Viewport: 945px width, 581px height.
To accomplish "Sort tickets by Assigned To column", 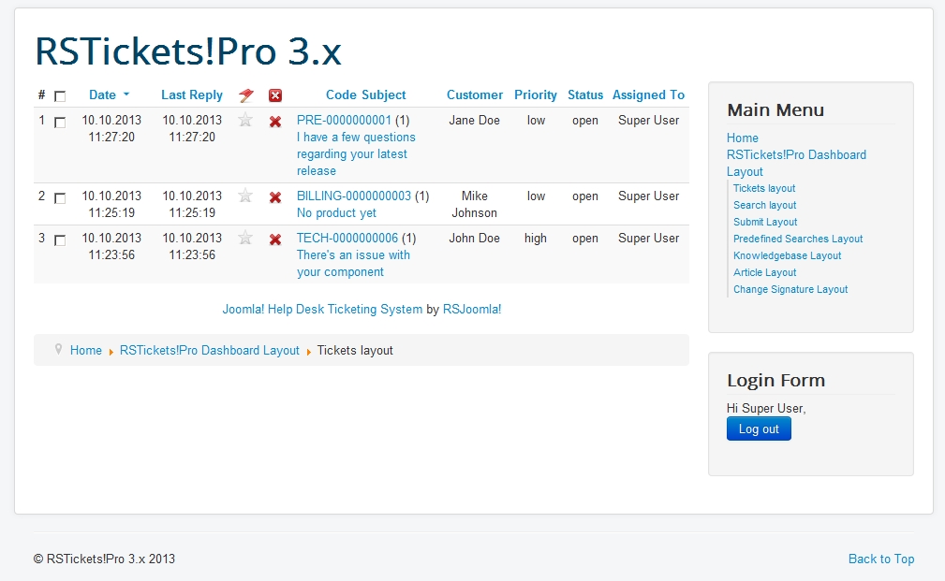I will [x=648, y=94].
